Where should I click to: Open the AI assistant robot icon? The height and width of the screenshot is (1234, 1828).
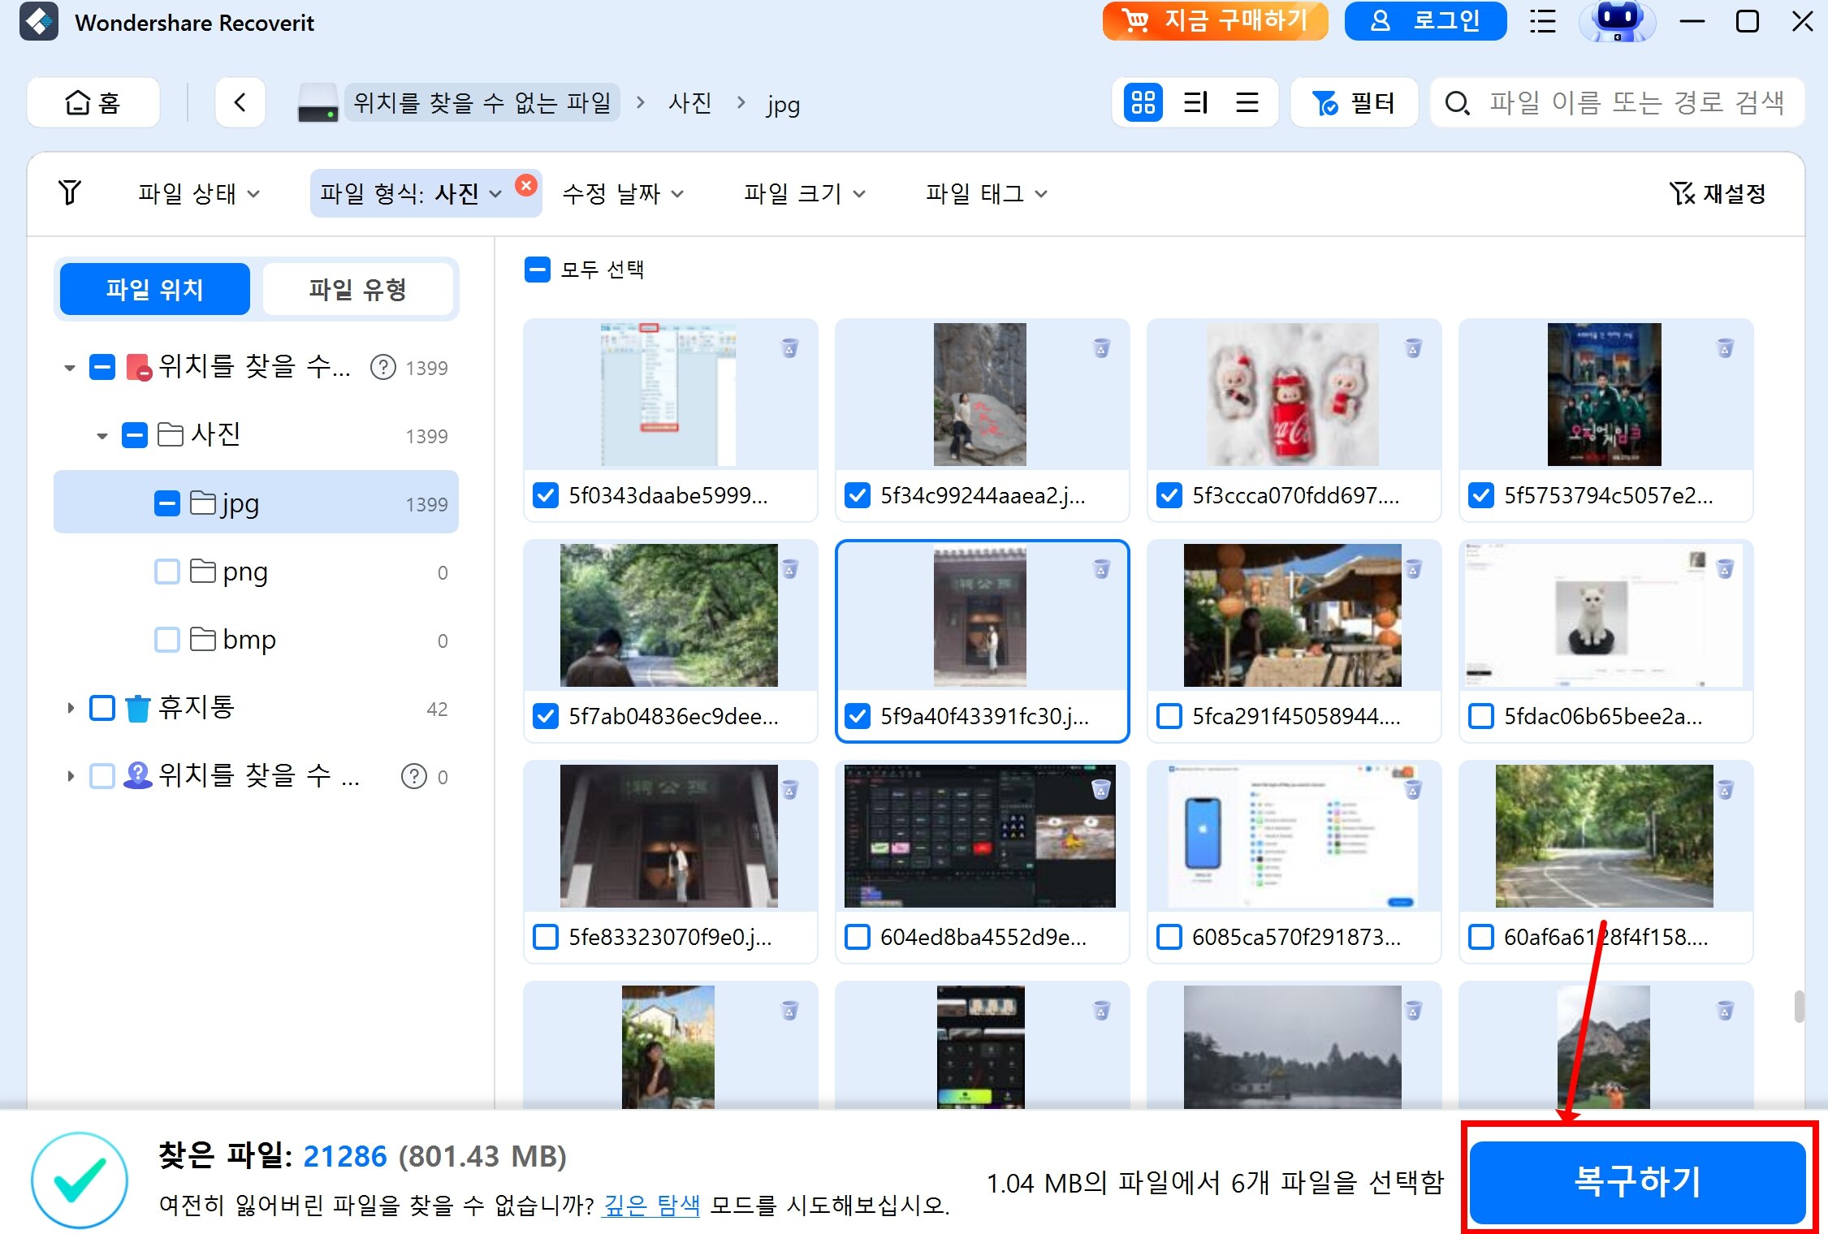1616,22
